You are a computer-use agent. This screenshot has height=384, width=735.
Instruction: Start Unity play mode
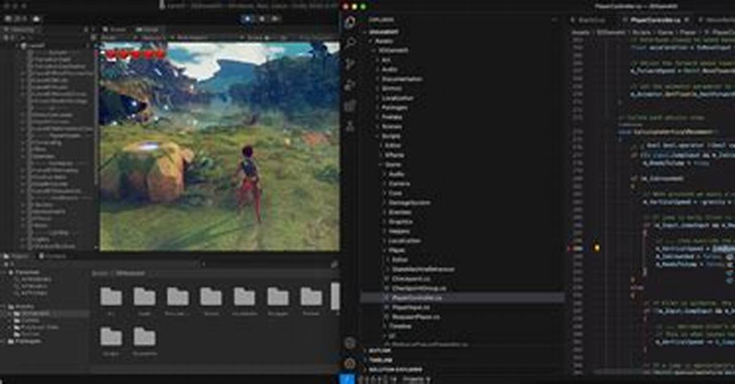pyautogui.click(x=247, y=19)
